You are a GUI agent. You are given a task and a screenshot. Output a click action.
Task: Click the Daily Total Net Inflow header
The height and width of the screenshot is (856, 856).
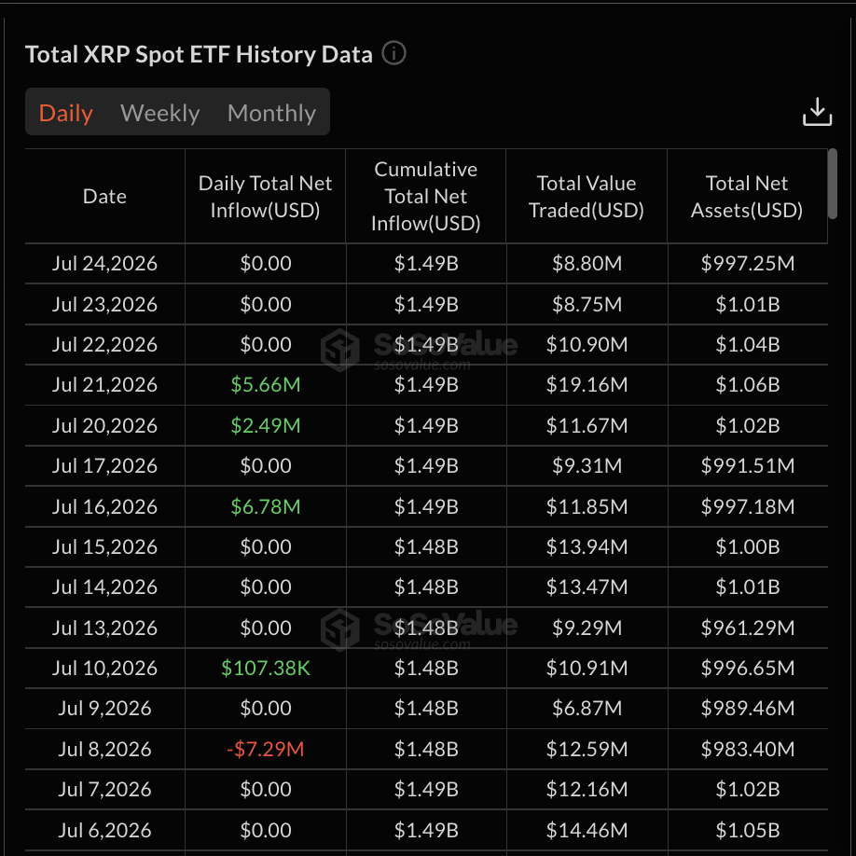pos(266,197)
